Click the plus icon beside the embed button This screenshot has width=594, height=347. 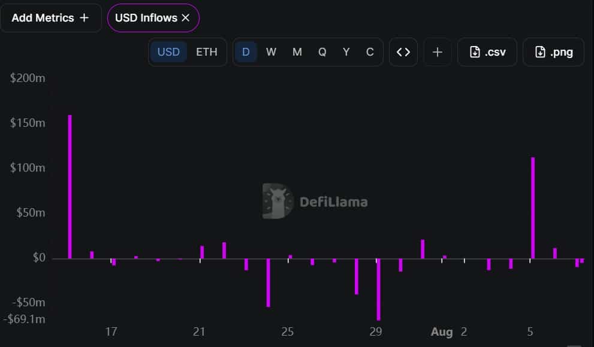click(437, 52)
